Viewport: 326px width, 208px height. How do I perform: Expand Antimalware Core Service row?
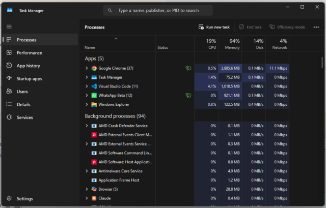(x=87, y=171)
